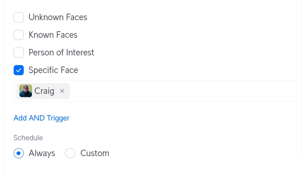302x177 pixels.
Task: Click the "Custom" schedule label text
Action: point(95,153)
